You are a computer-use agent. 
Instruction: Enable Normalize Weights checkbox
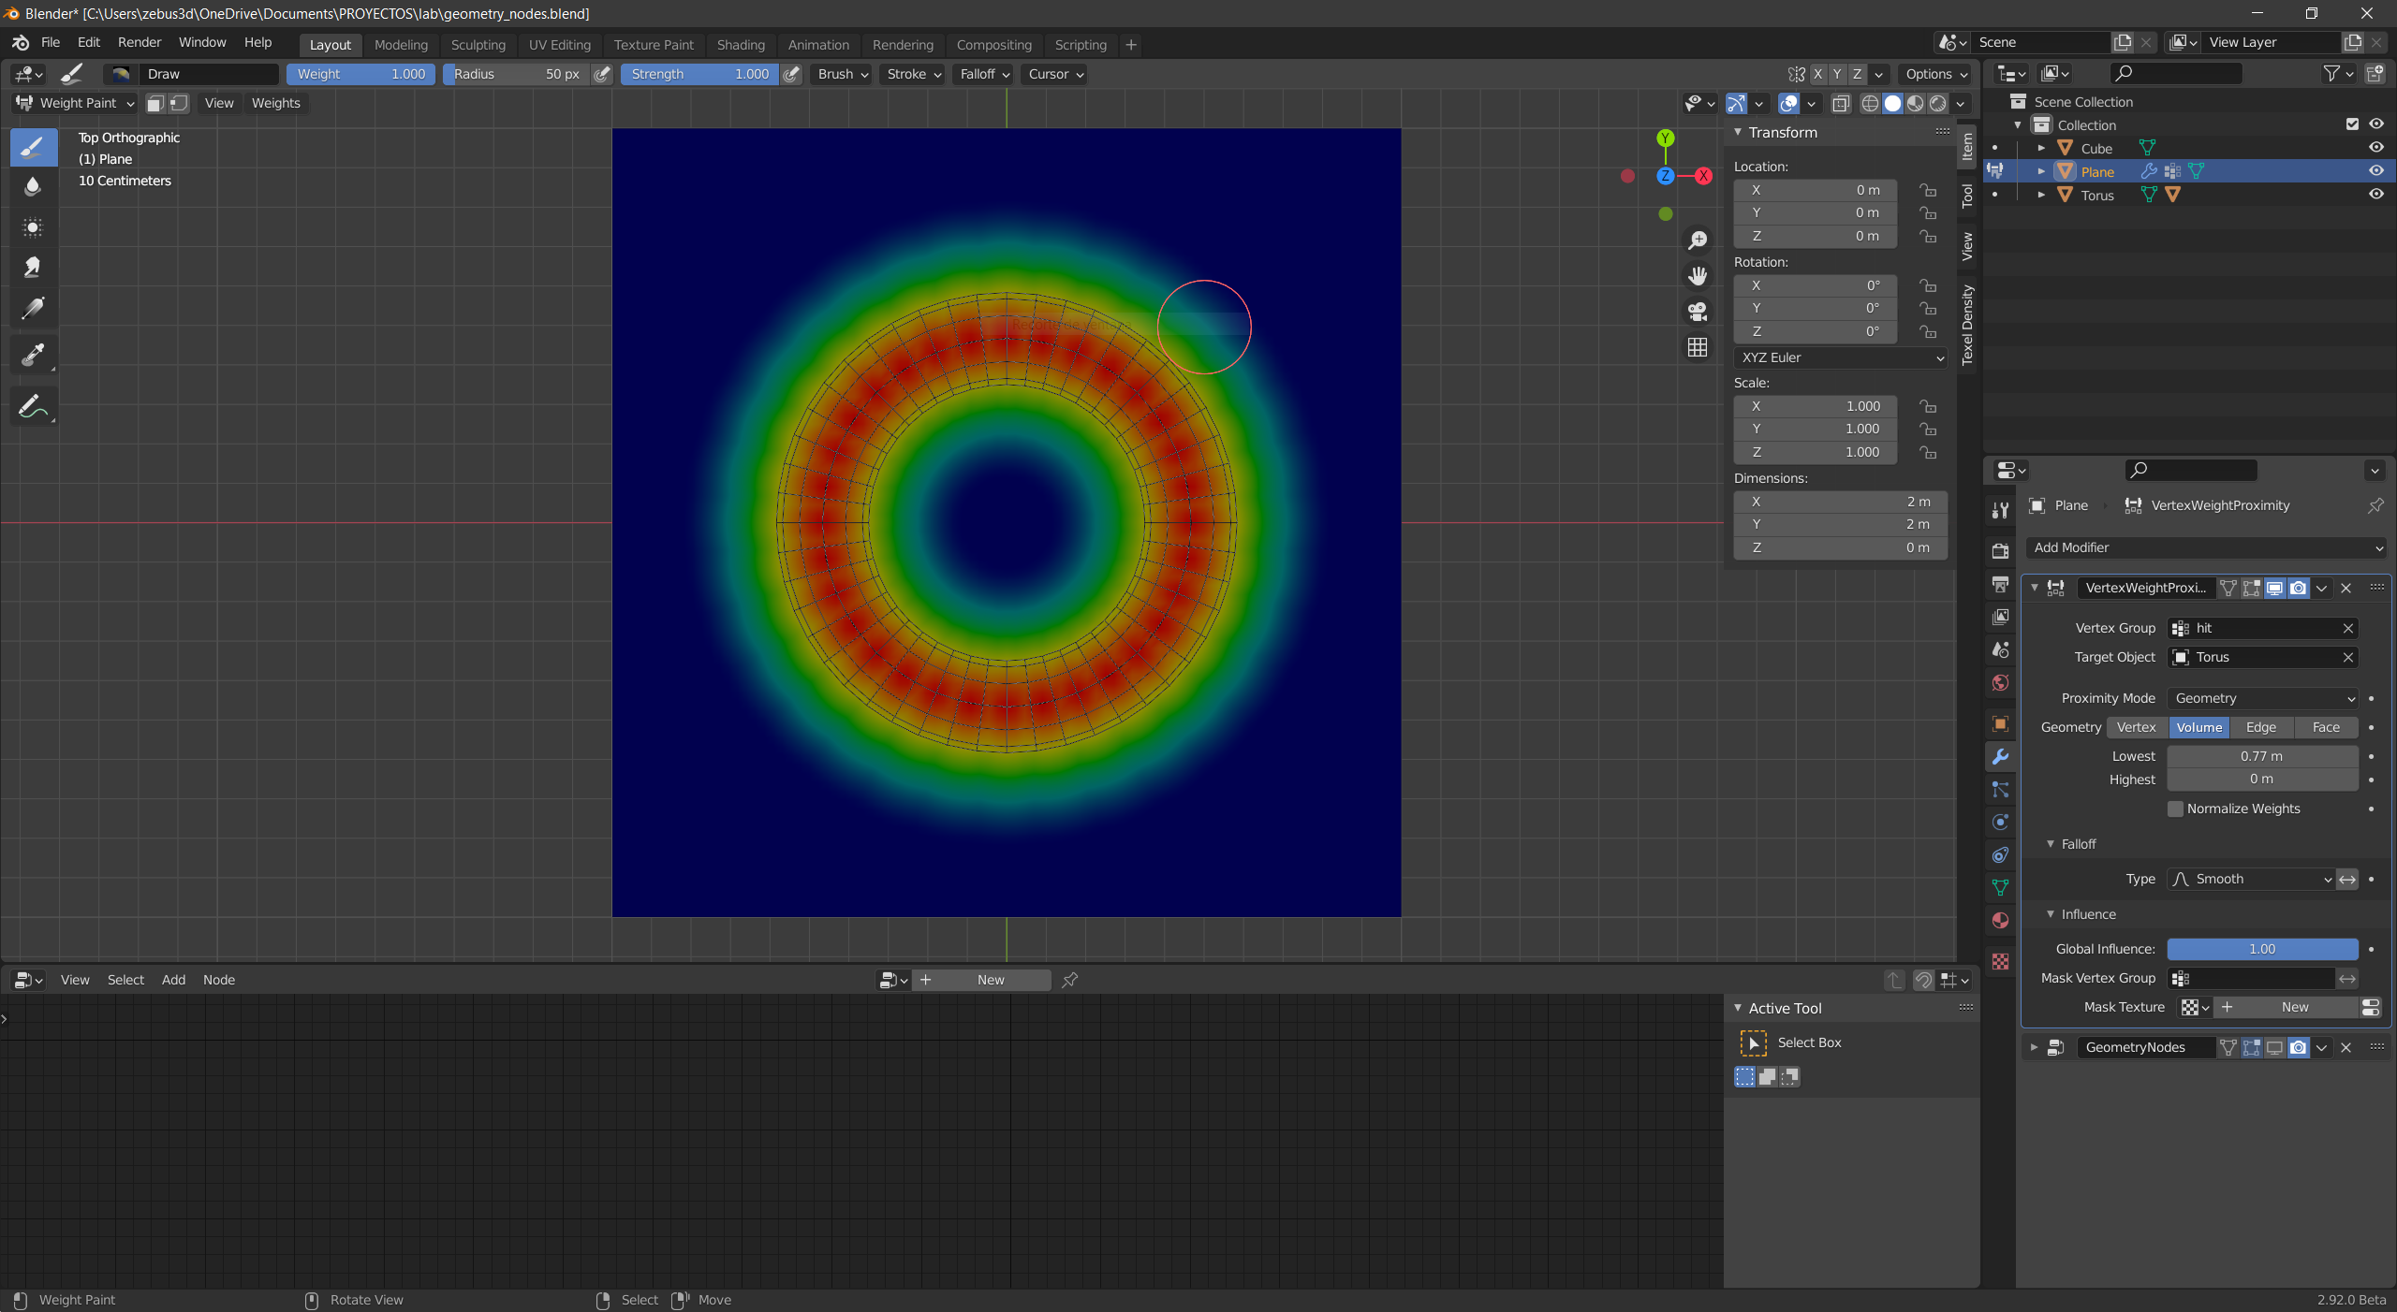(2176, 809)
